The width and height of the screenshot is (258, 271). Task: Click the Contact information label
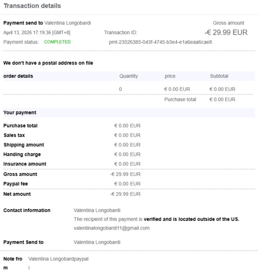click(x=27, y=210)
